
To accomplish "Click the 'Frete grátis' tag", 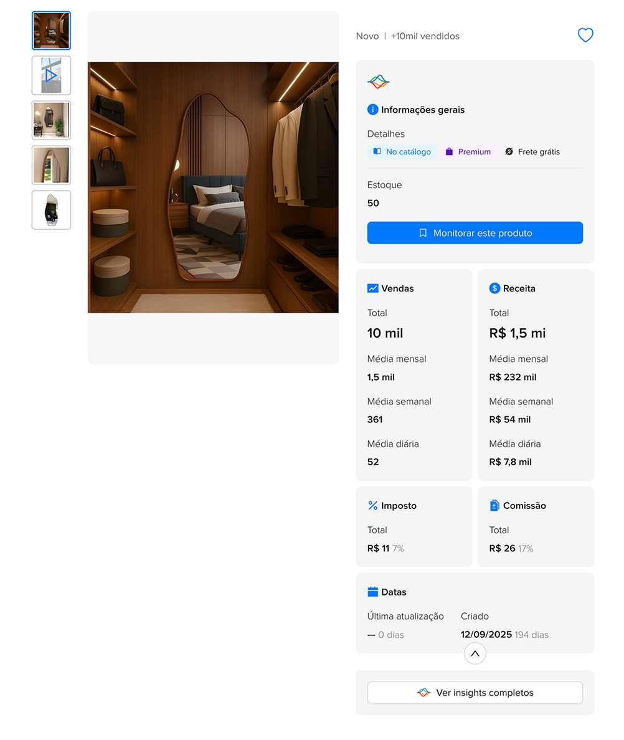I will (x=532, y=152).
